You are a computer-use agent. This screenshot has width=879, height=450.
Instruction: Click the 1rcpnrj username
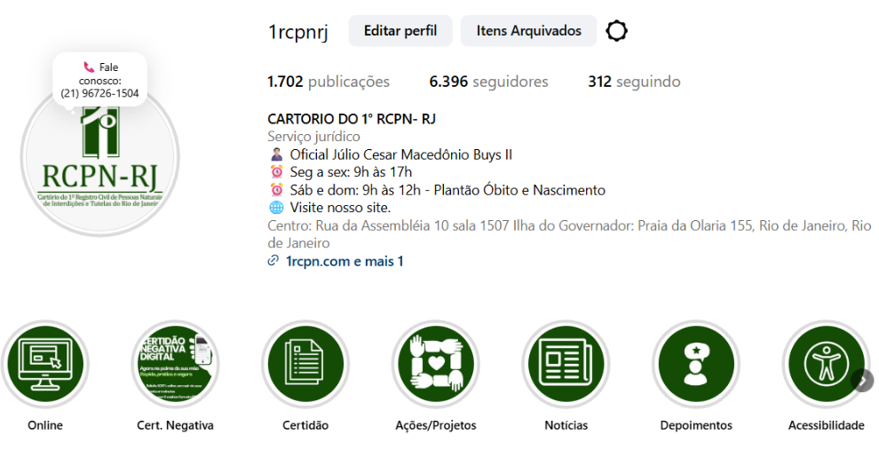coord(297,32)
